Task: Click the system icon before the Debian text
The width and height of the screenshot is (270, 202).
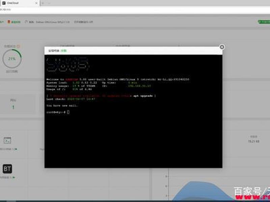Action: (x=26, y=22)
